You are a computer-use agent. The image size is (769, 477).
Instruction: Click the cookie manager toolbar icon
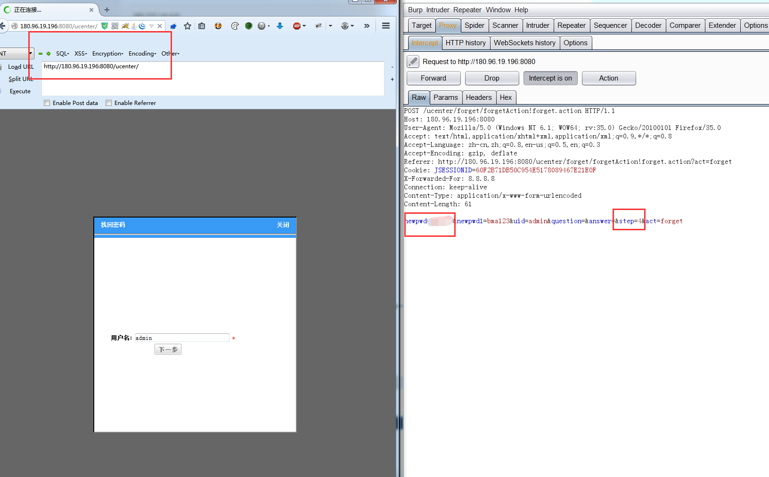235,26
